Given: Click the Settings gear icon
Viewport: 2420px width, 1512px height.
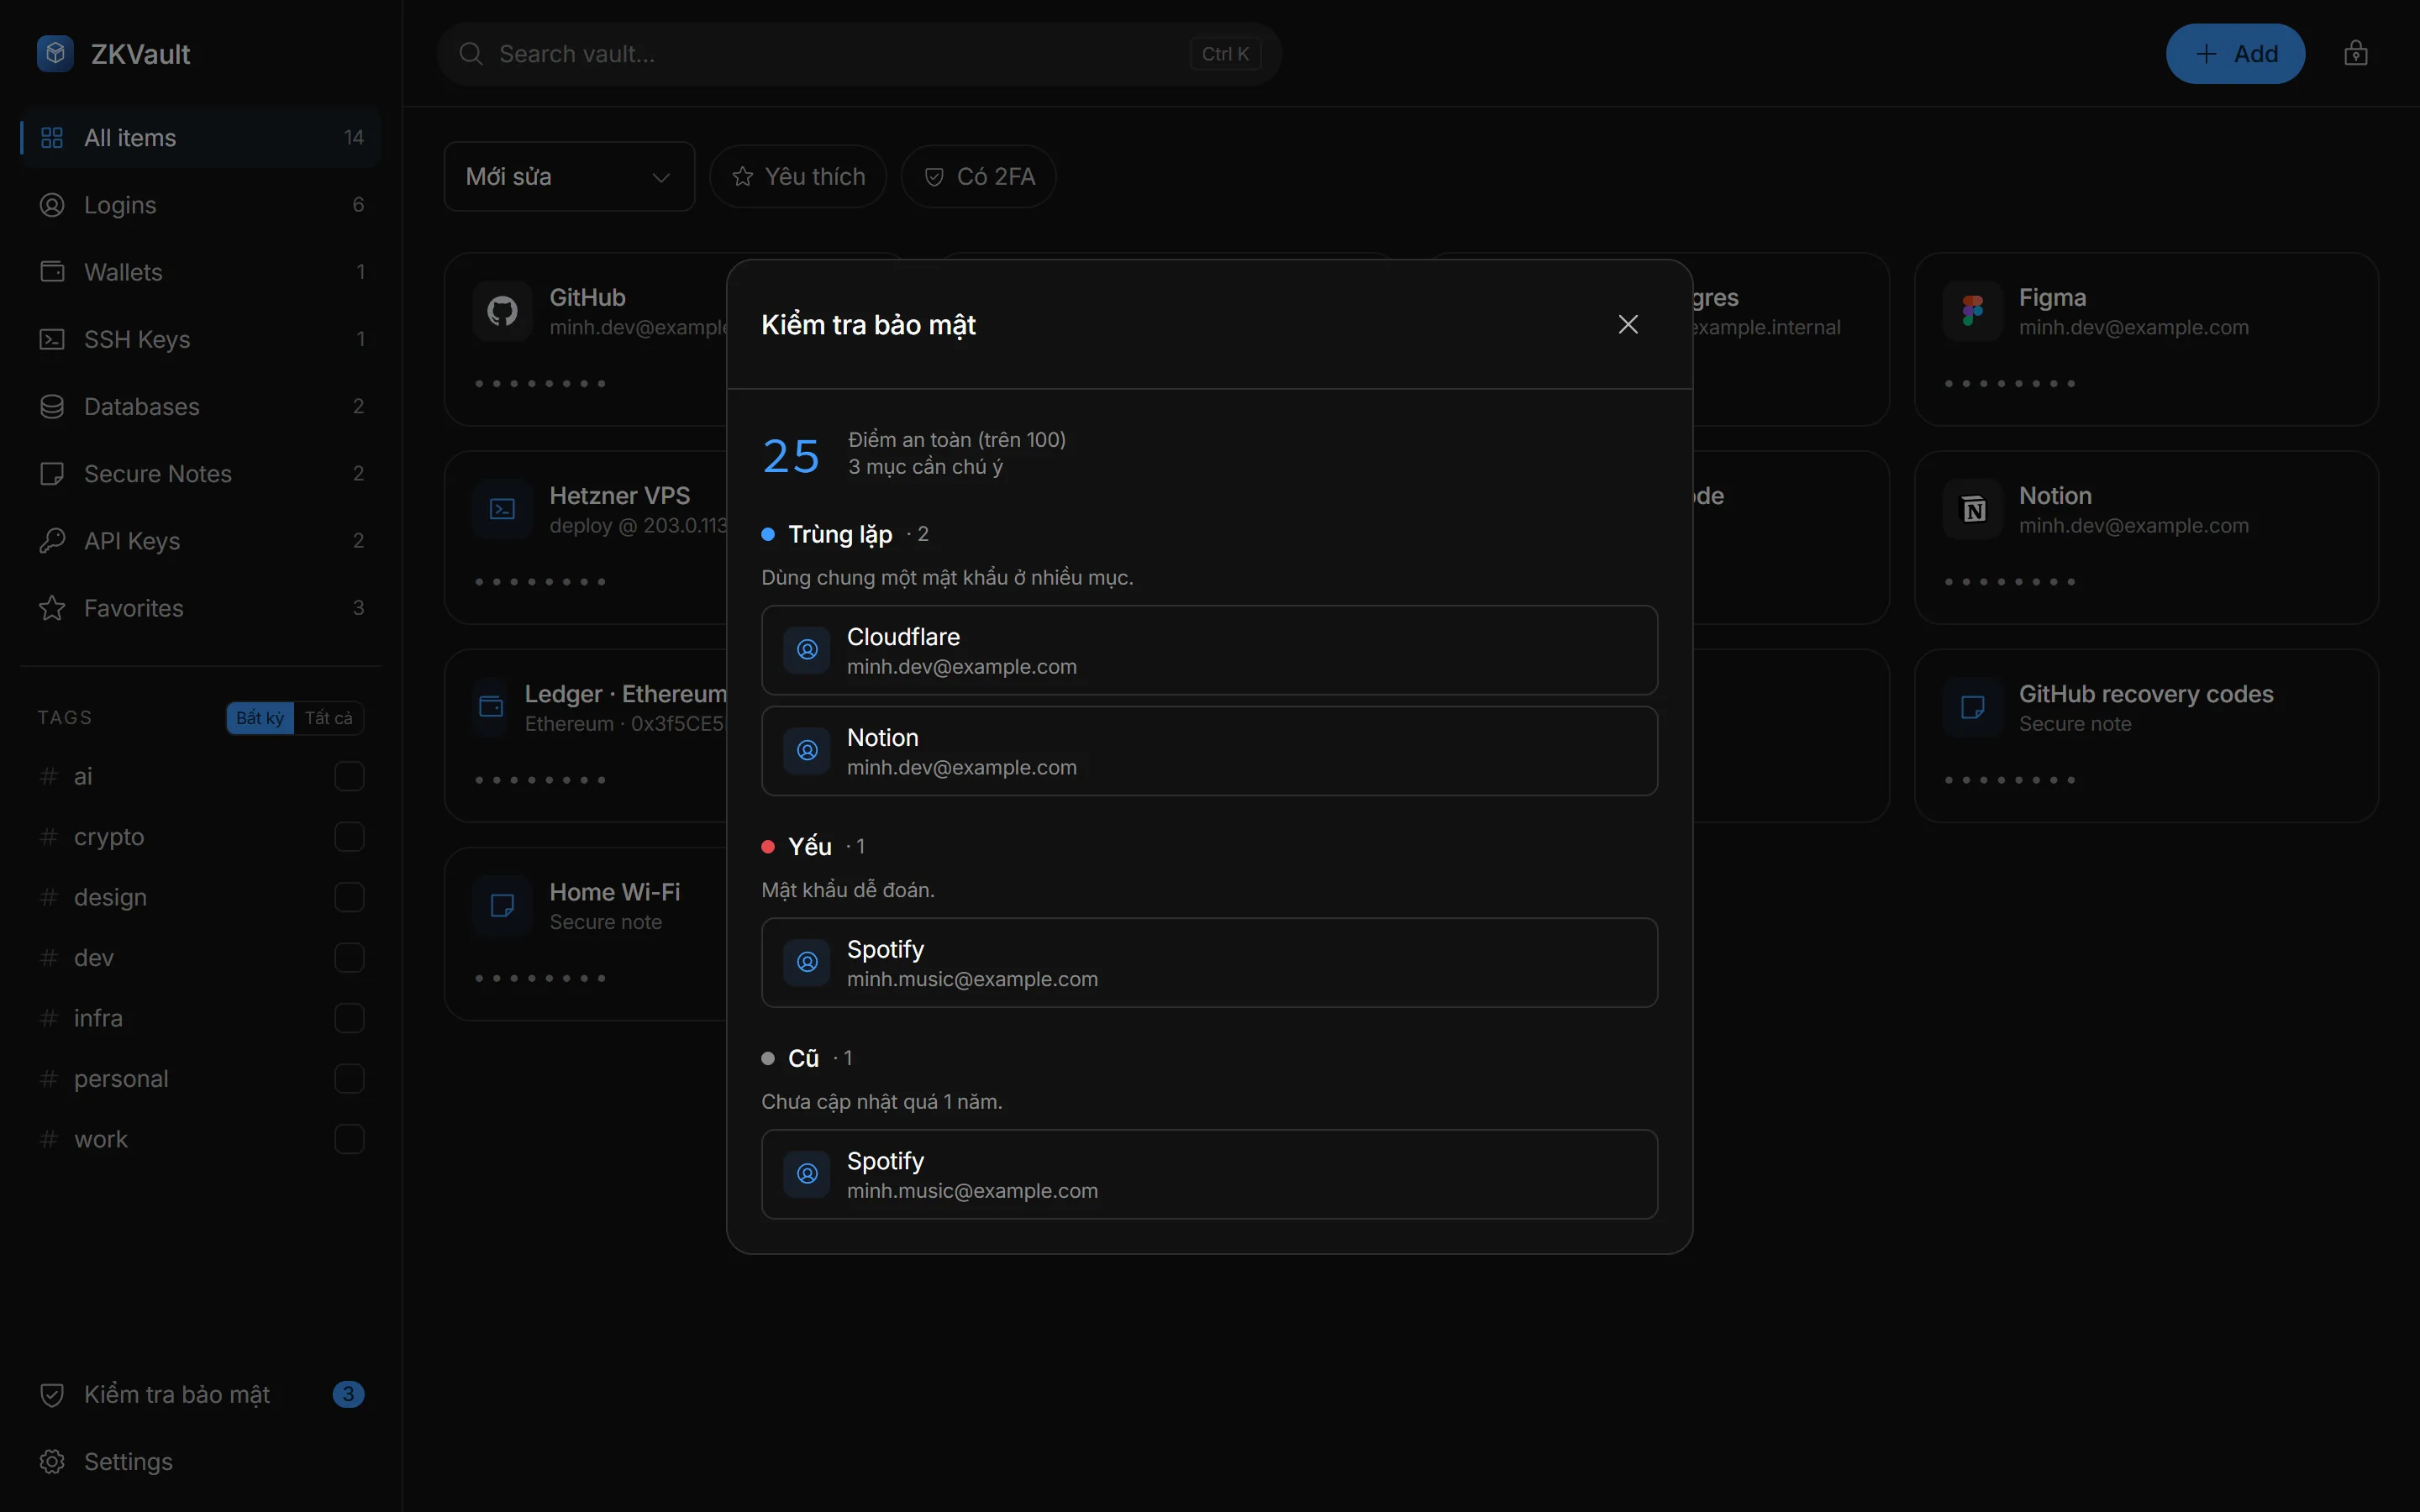Looking at the screenshot, I should tap(52, 1461).
